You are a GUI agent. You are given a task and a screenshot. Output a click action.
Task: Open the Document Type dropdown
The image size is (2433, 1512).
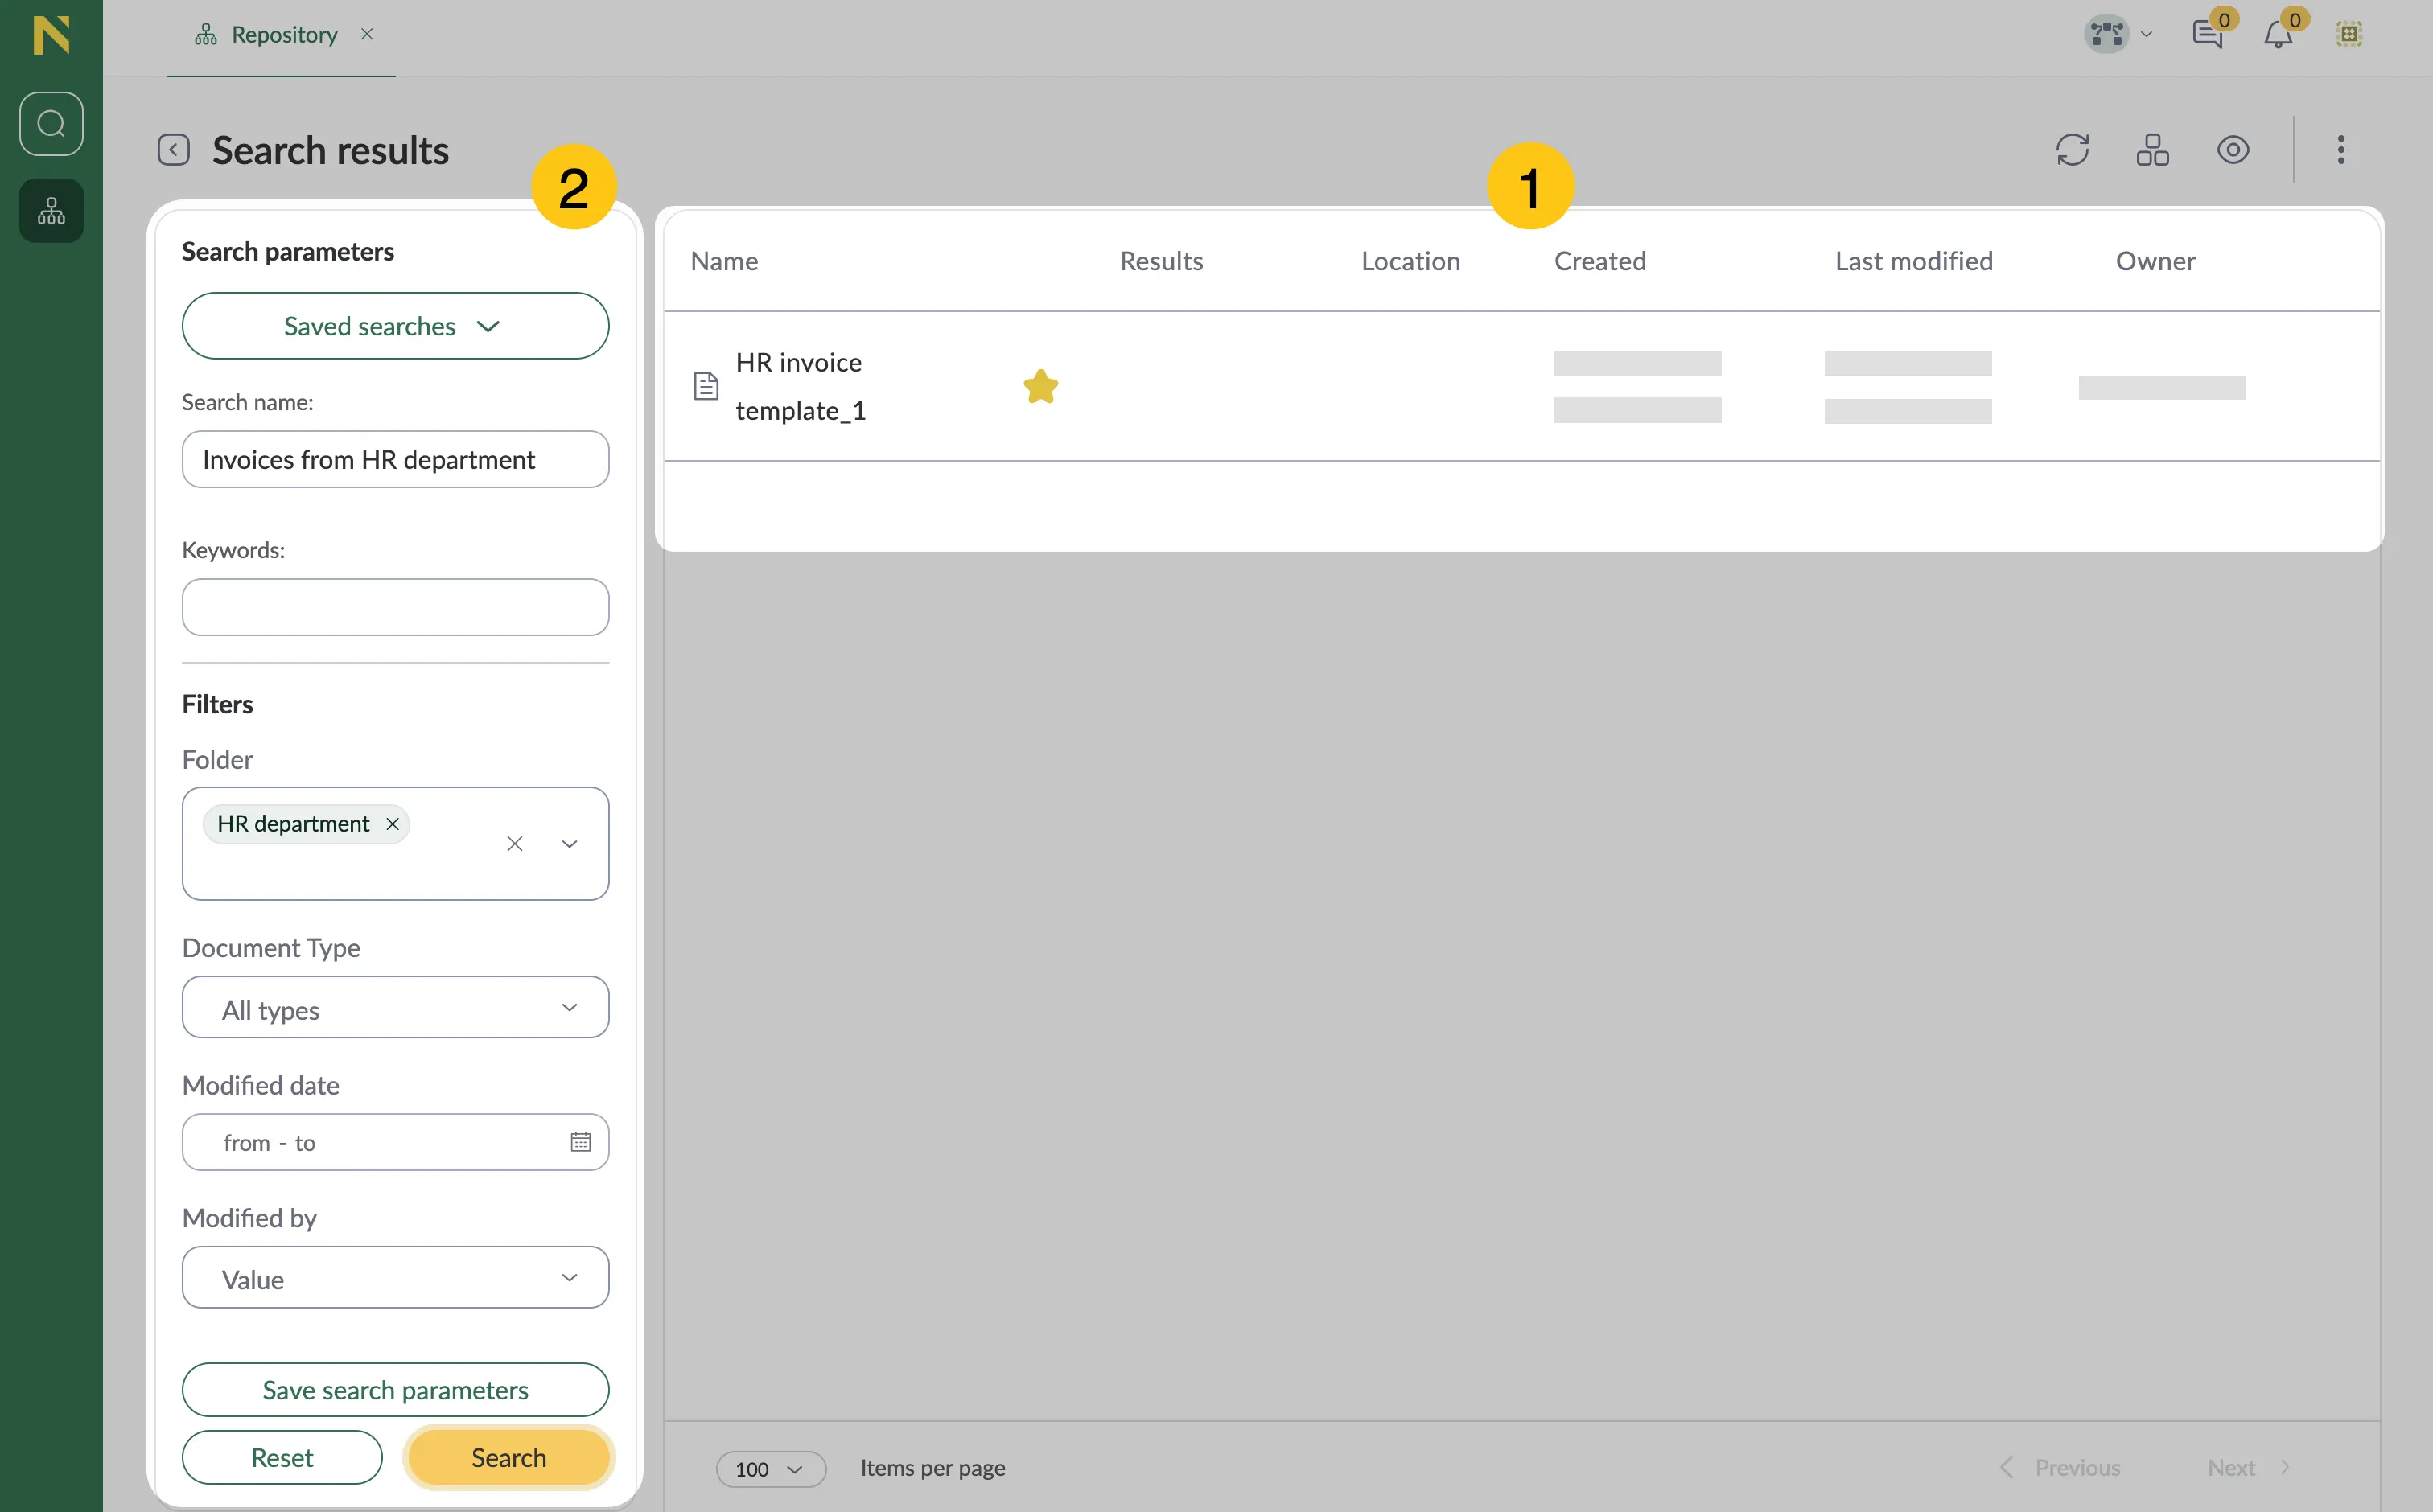coord(395,1007)
